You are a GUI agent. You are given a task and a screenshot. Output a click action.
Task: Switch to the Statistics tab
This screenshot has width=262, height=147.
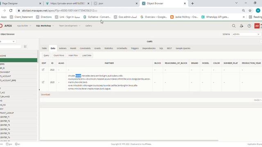[x=108, y=48]
